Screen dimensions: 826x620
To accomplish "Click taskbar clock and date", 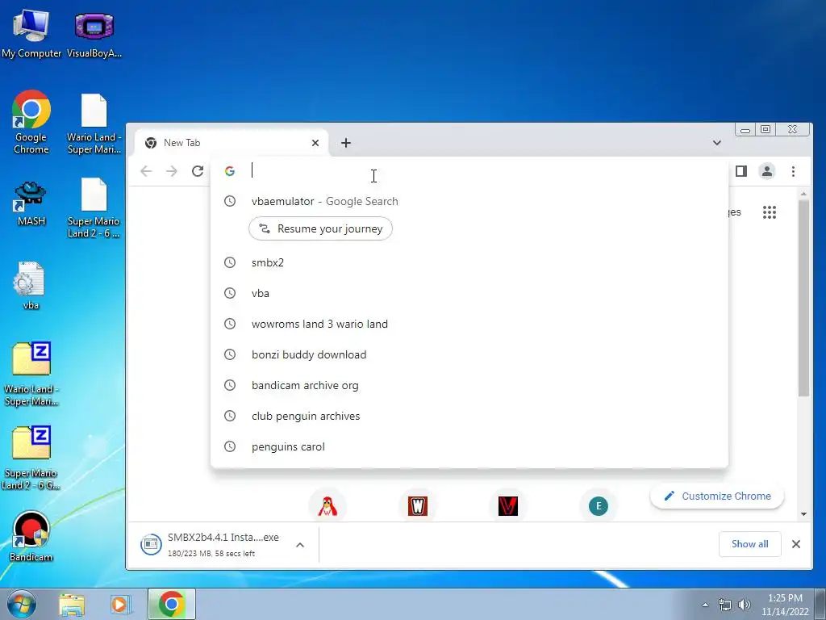I will coord(785,605).
